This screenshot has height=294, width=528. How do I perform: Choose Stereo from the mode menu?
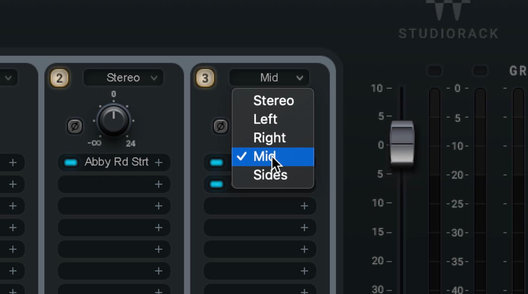pos(273,100)
